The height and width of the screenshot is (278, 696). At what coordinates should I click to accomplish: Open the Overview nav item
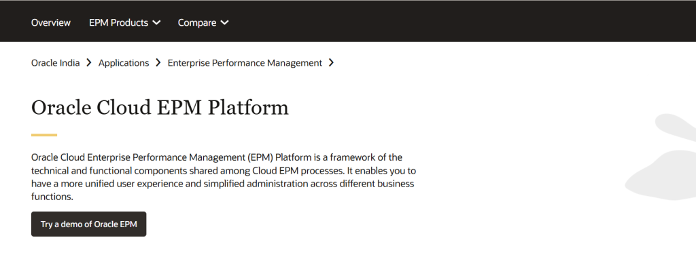click(x=50, y=22)
